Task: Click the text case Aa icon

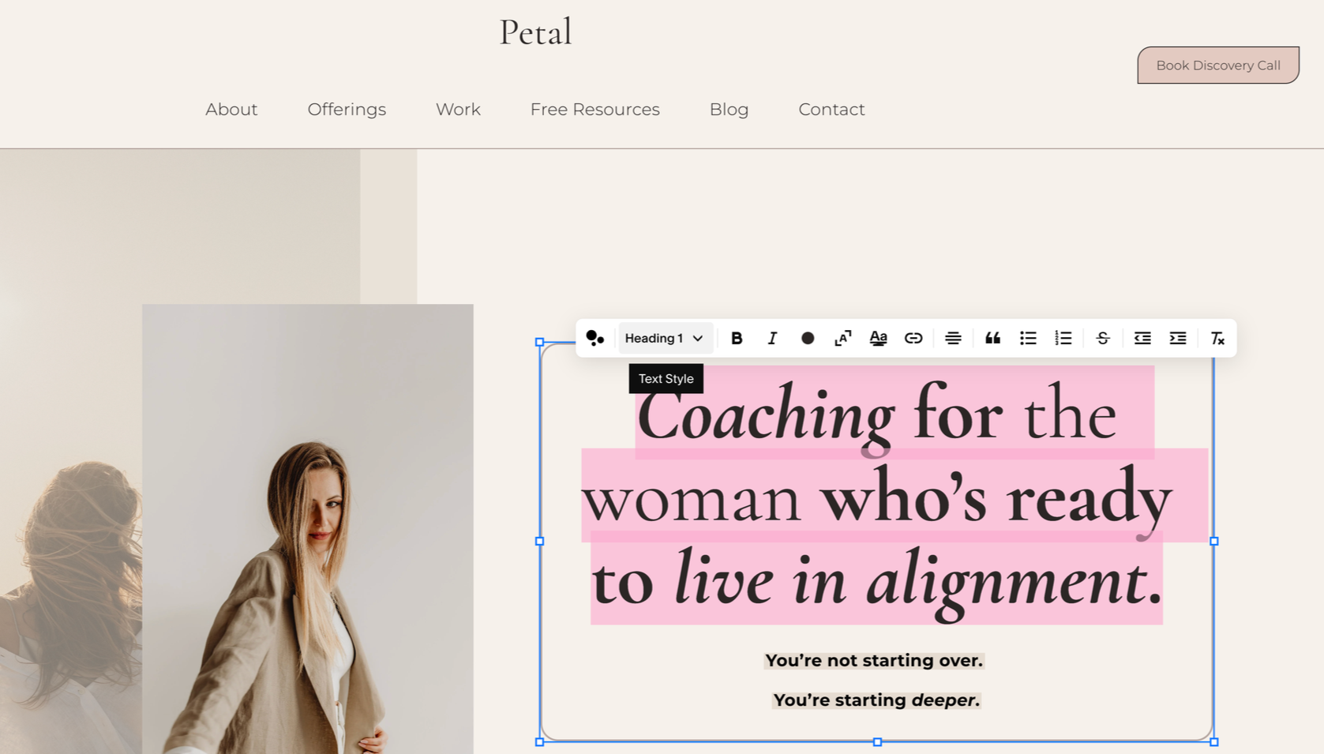Action: coord(878,339)
